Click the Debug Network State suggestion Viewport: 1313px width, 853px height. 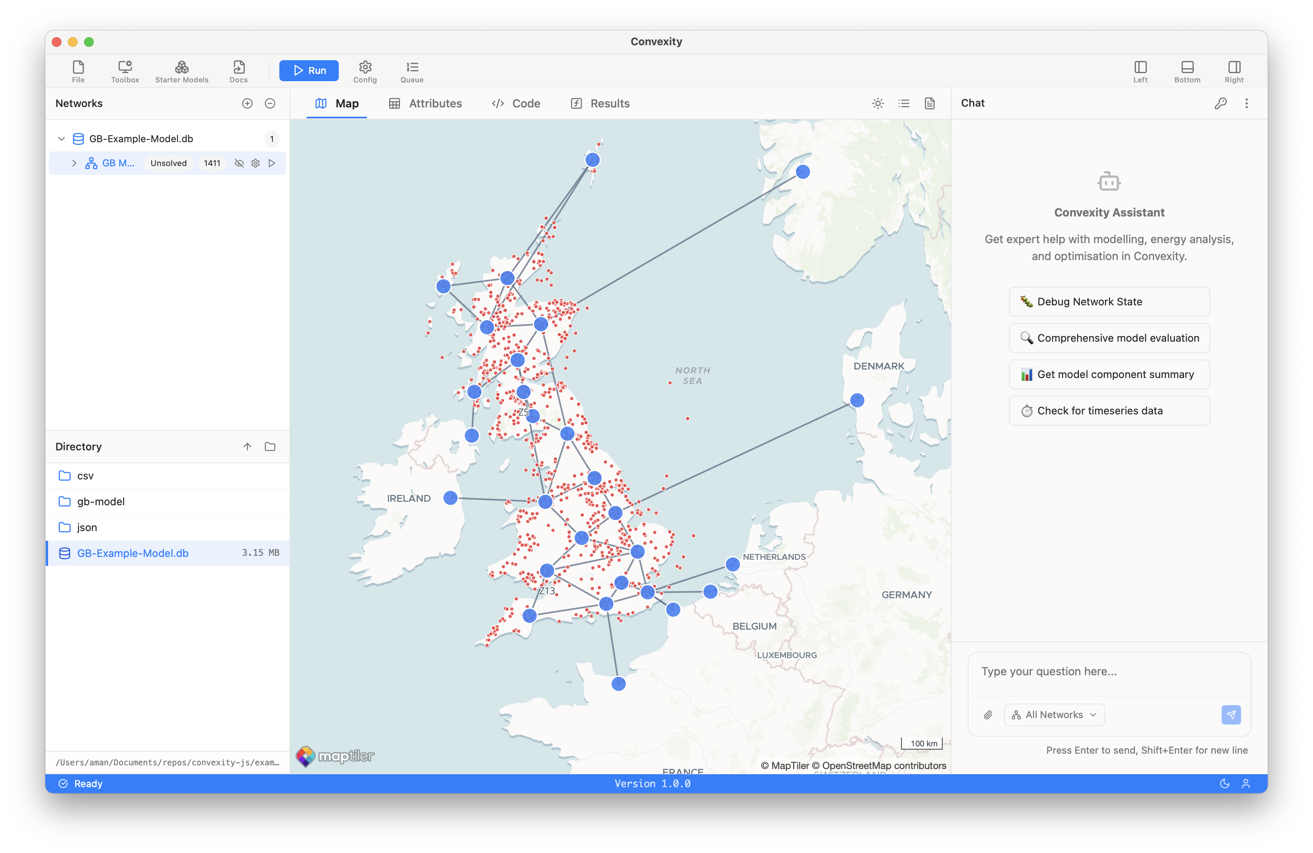point(1109,301)
